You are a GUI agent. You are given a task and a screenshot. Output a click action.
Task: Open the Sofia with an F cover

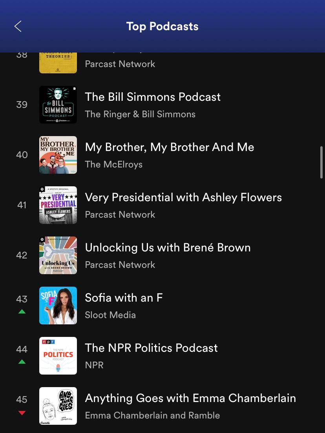pyautogui.click(x=58, y=306)
